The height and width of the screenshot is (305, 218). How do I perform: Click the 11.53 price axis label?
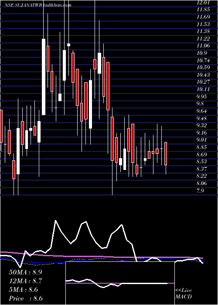point(203,24)
